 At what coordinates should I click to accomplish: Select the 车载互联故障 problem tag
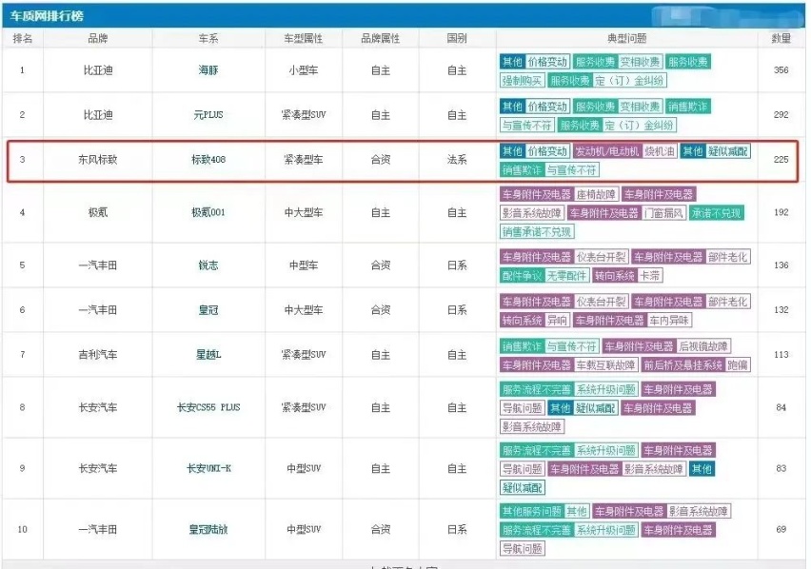(605, 364)
